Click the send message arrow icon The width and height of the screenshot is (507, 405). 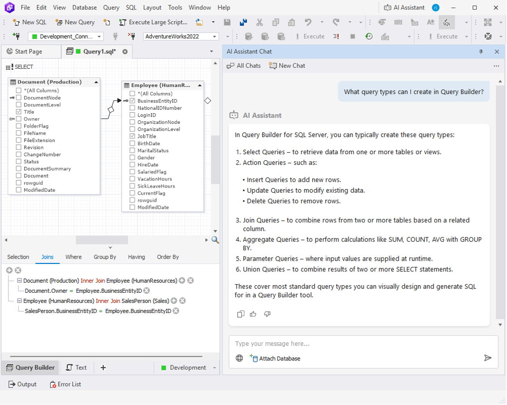[488, 358]
